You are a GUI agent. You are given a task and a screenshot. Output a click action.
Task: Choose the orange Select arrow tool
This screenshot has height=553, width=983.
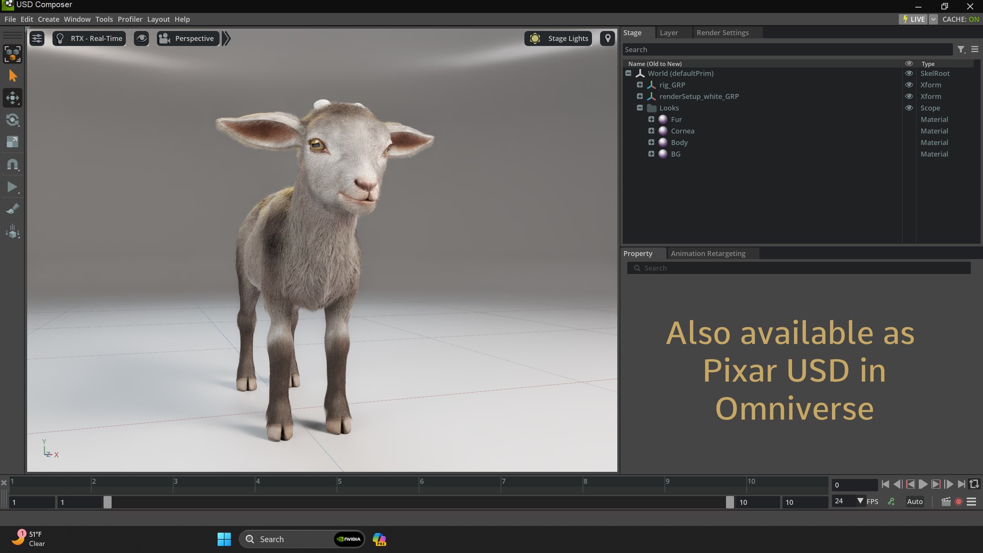(x=12, y=76)
